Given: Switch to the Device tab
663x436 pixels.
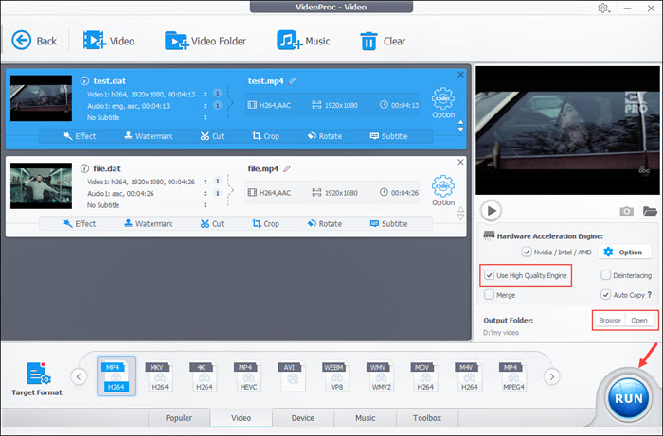Looking at the screenshot, I should (303, 418).
